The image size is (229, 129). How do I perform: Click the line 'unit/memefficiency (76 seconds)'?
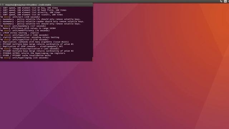(25, 30)
